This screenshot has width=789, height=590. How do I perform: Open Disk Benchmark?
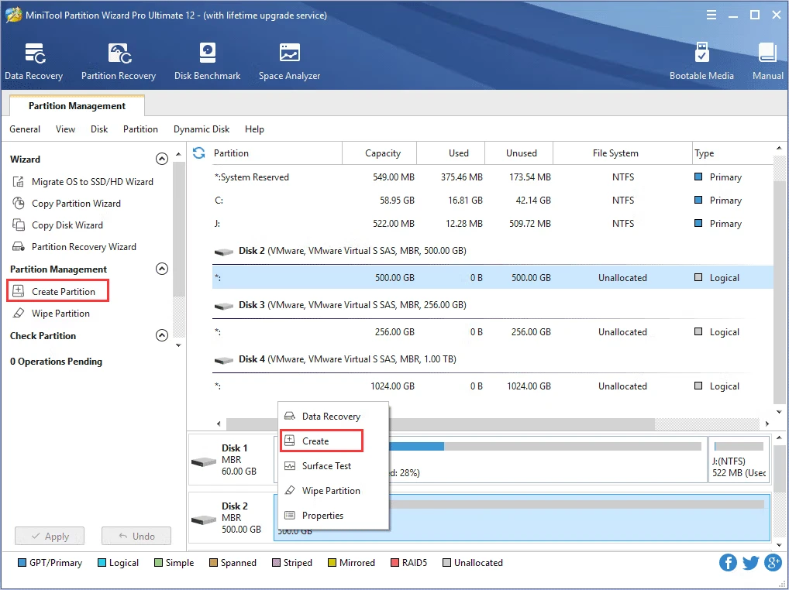click(x=207, y=60)
